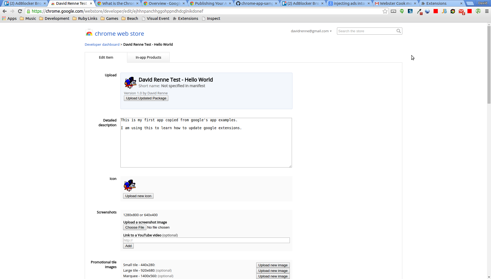
Task: Close the Extensions browser tab
Action: (x=461, y=3)
